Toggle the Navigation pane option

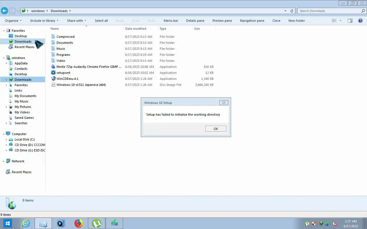[252, 21]
